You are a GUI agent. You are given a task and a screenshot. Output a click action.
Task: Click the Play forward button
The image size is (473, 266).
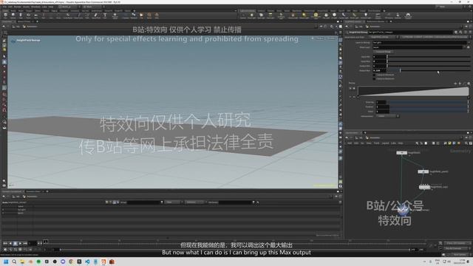pos(20,243)
